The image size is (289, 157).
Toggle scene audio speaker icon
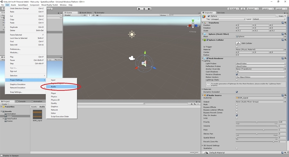[93, 15]
